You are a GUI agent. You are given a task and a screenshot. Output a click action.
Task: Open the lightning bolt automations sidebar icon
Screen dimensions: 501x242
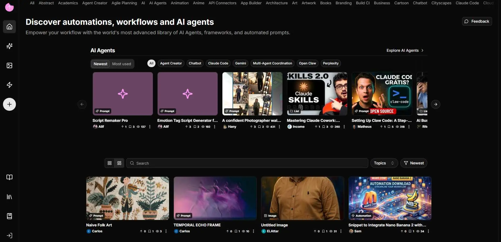pos(9,85)
